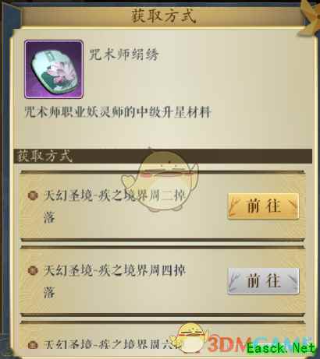Click the round bullet icon beside 周三掉落 entry
The height and width of the screenshot is (359, 320).
tap(33, 195)
